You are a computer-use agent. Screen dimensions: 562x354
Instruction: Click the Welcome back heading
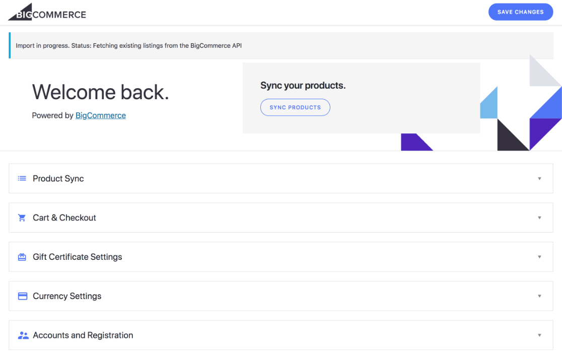(100, 93)
